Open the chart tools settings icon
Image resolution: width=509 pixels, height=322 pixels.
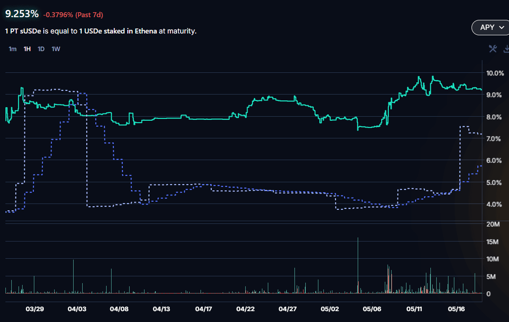tap(493, 49)
